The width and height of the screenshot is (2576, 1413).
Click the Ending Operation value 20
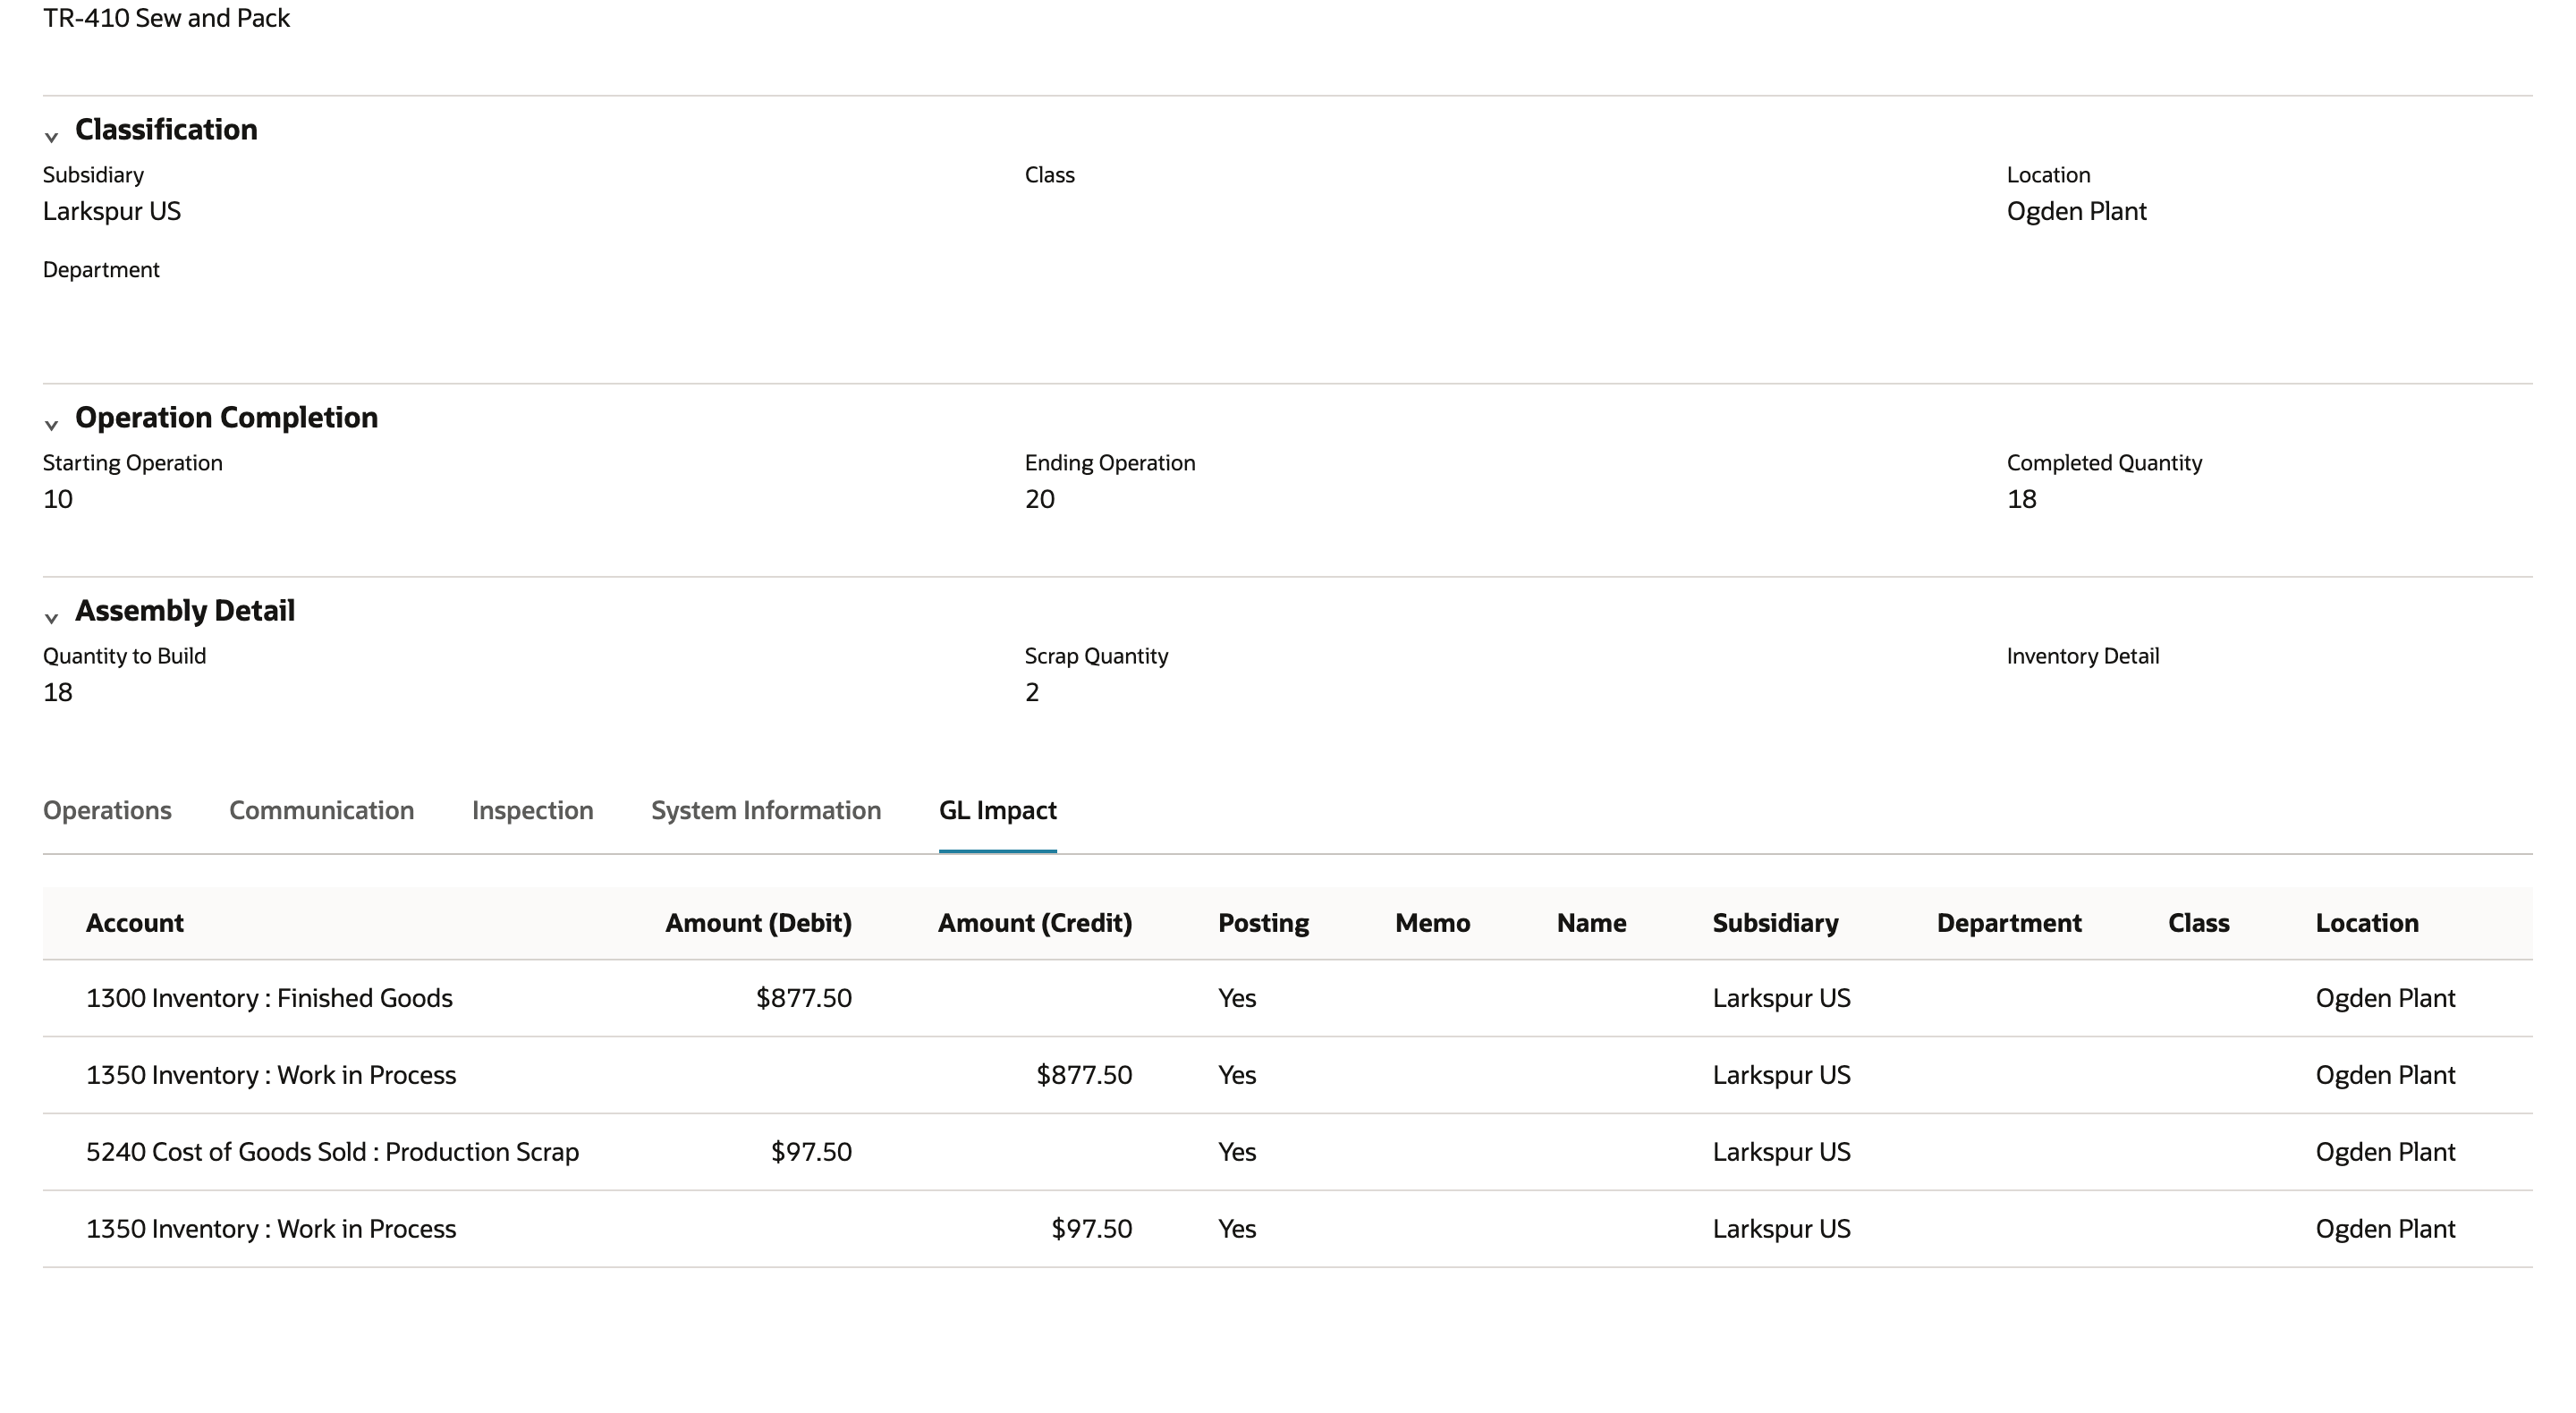[1040, 499]
